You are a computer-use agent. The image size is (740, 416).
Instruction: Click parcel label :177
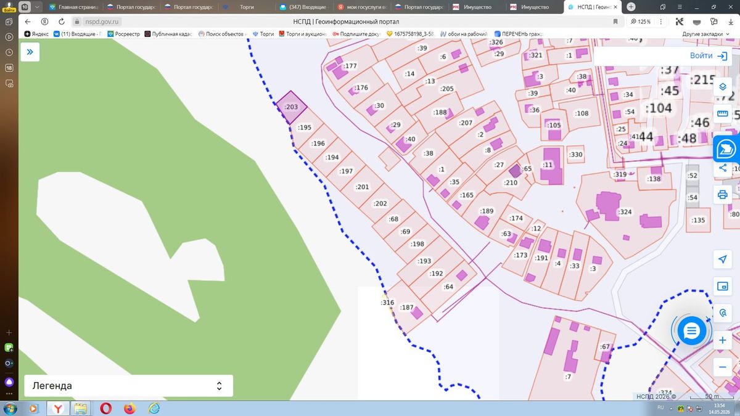coord(351,66)
